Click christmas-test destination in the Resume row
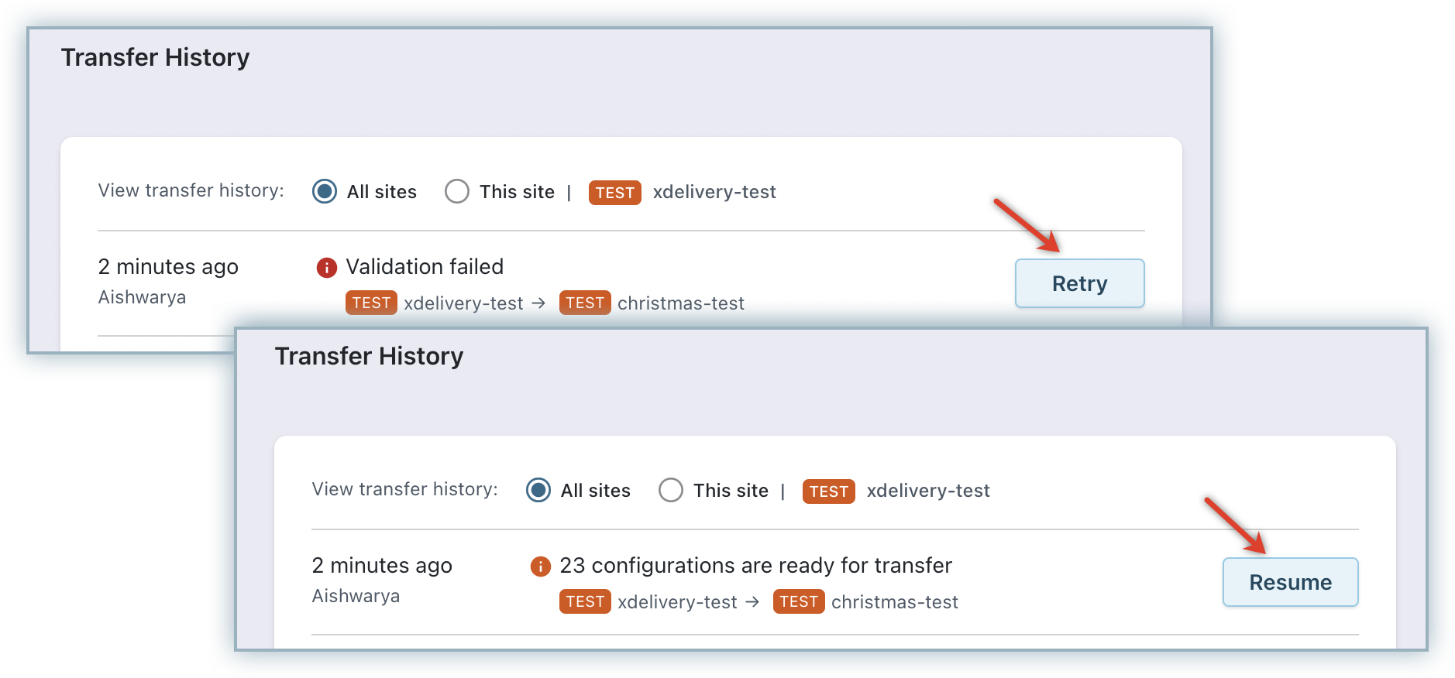 (x=894, y=602)
